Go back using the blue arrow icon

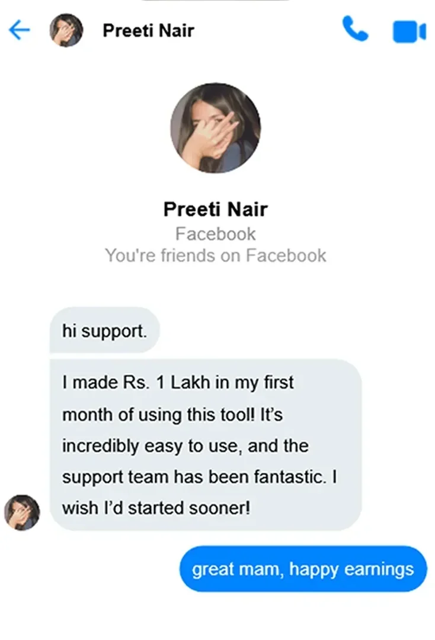coord(19,30)
